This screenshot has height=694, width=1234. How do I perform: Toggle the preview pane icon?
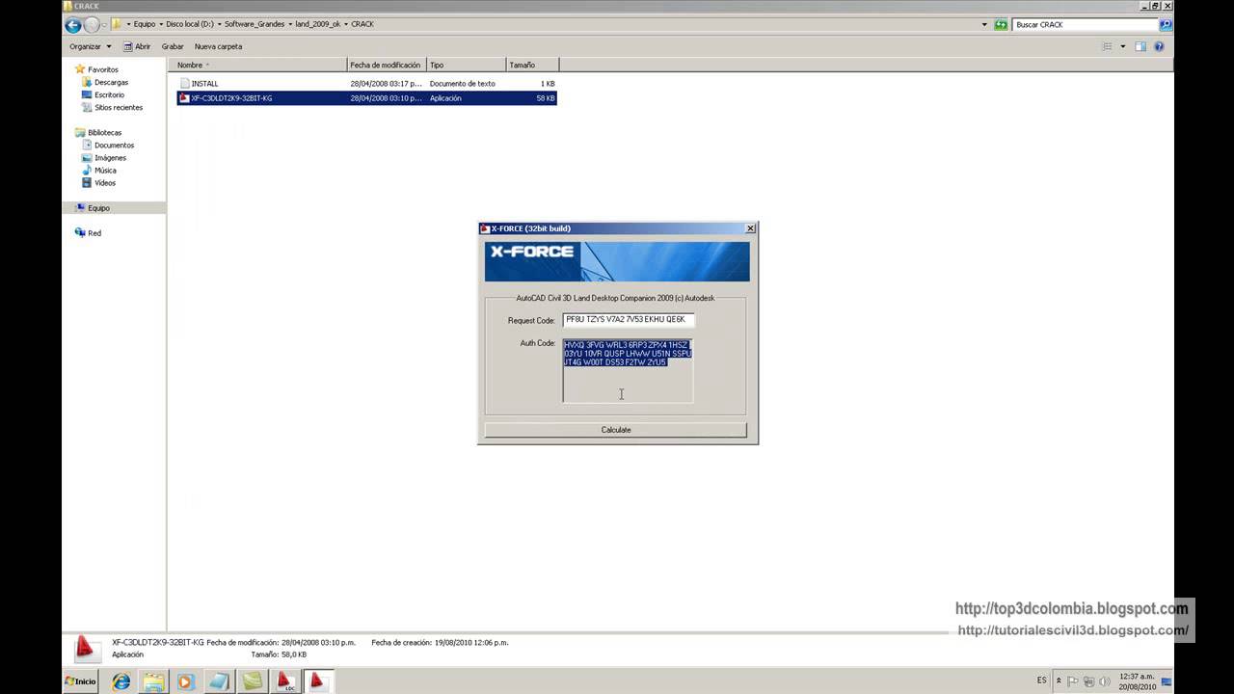(x=1140, y=46)
